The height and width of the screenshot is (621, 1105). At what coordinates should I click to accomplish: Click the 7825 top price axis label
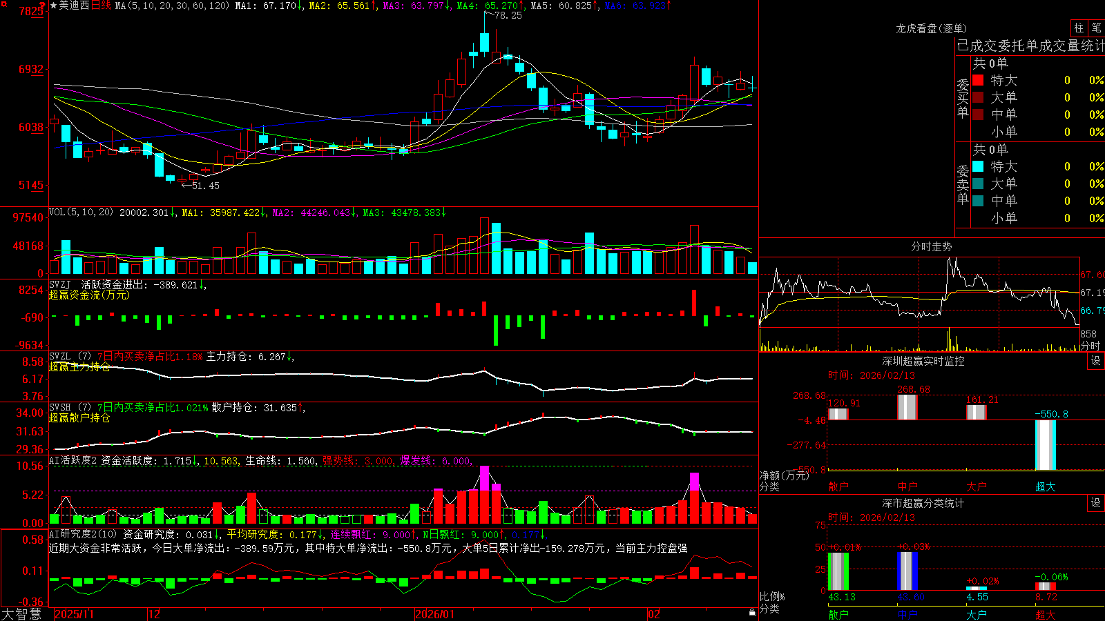pos(32,11)
